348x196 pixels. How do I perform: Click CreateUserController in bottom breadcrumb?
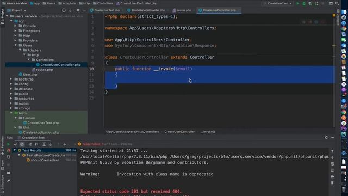point(179,132)
